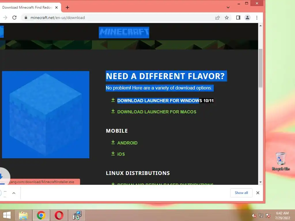Image resolution: width=295 pixels, height=221 pixels.
Task: Close the downloads bar
Action: [258, 193]
